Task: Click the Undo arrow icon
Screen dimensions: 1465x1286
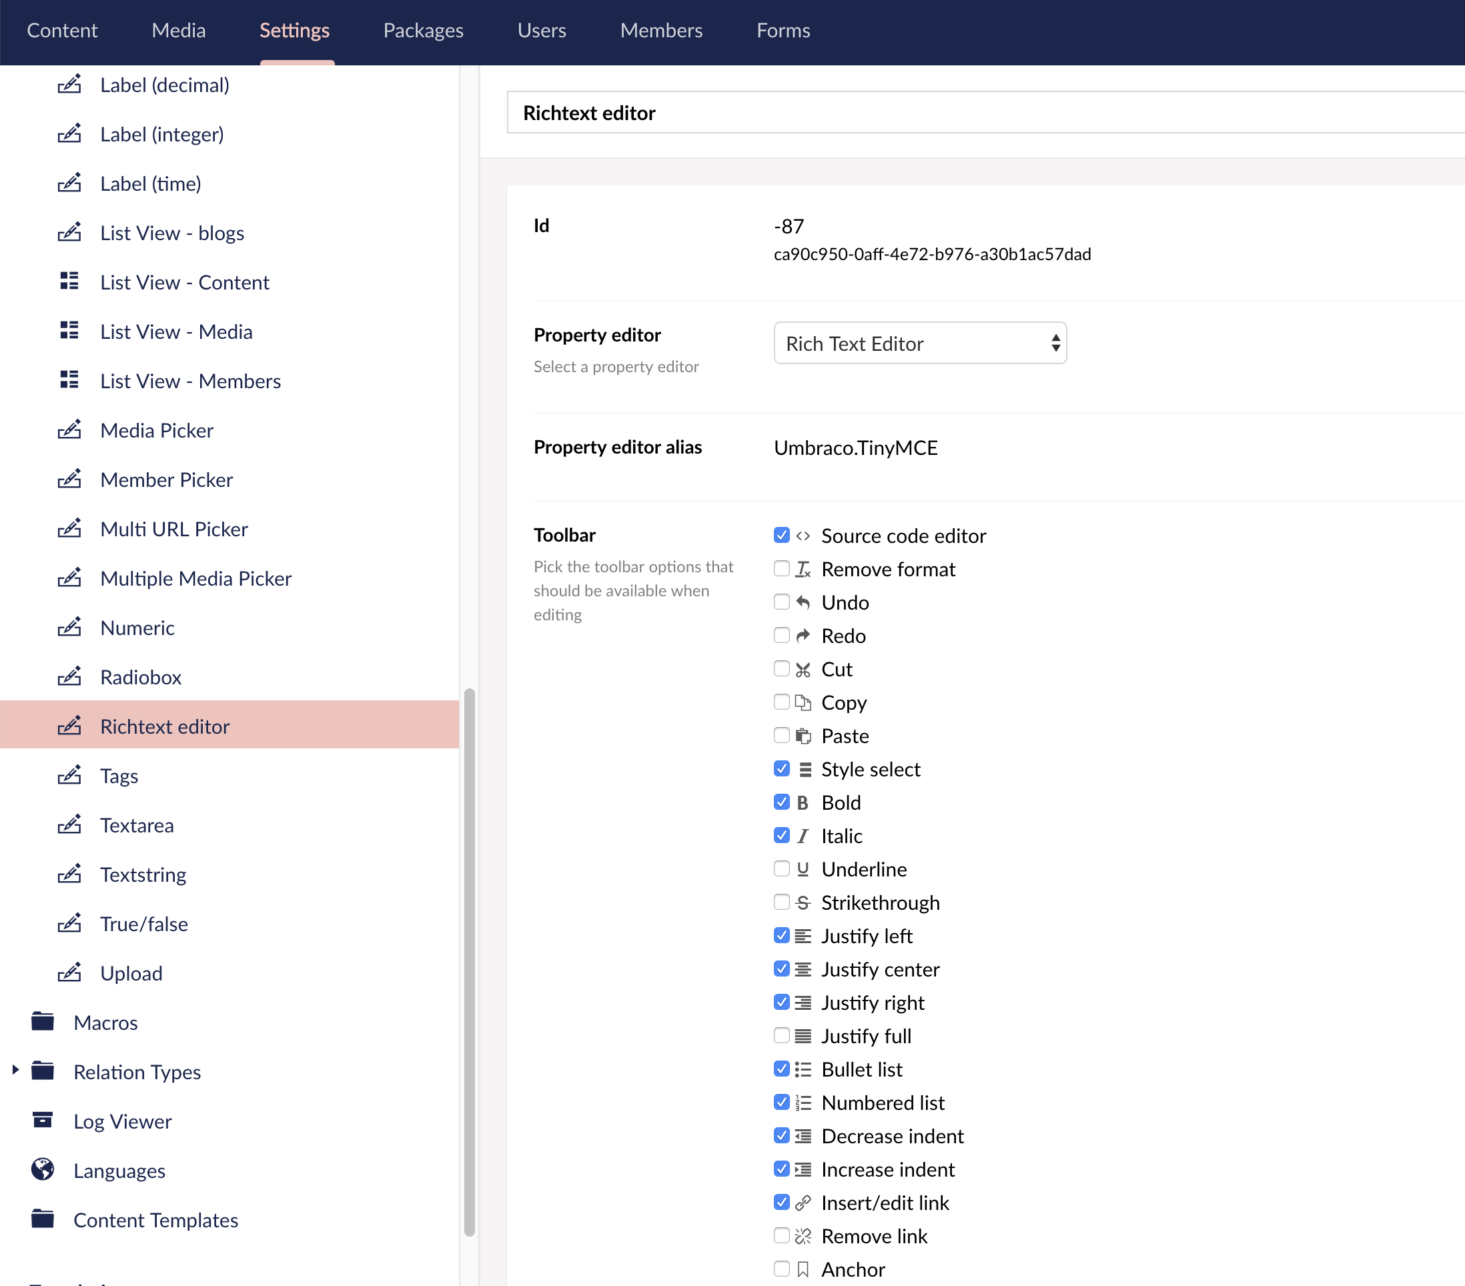Action: tap(803, 602)
